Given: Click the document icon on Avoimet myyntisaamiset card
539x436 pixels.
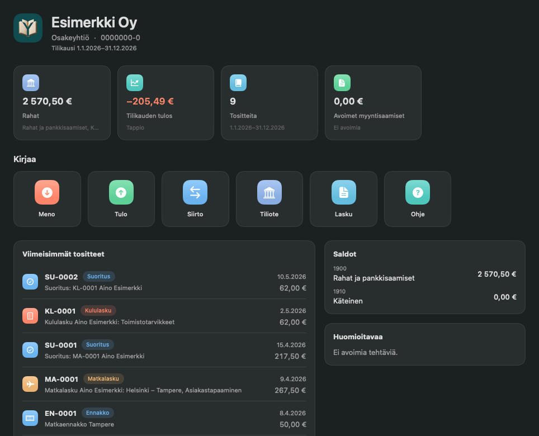Looking at the screenshot, I should click(x=342, y=83).
